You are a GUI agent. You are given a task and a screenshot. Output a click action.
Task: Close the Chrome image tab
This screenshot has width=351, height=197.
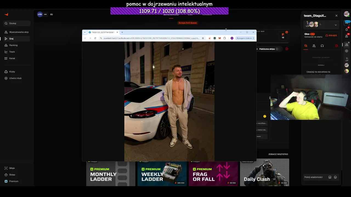(x=117, y=32)
